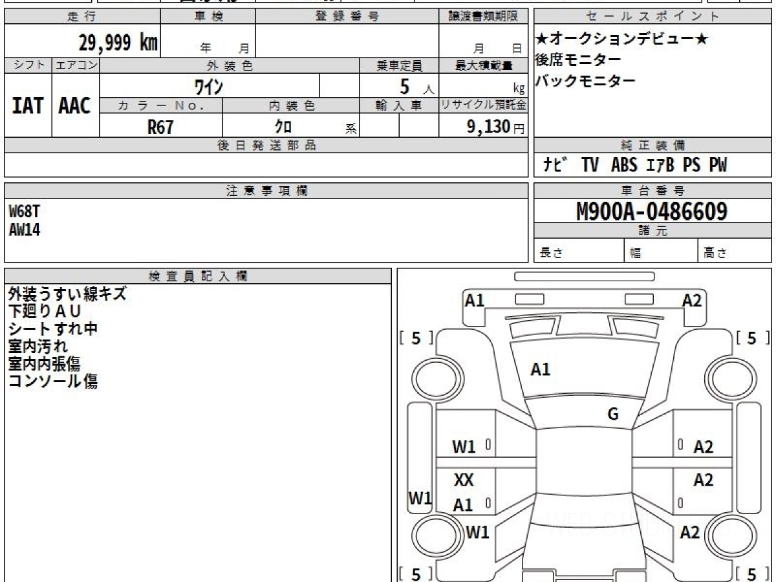Select the クロ interior color value
The image size is (776, 582).
(x=283, y=127)
